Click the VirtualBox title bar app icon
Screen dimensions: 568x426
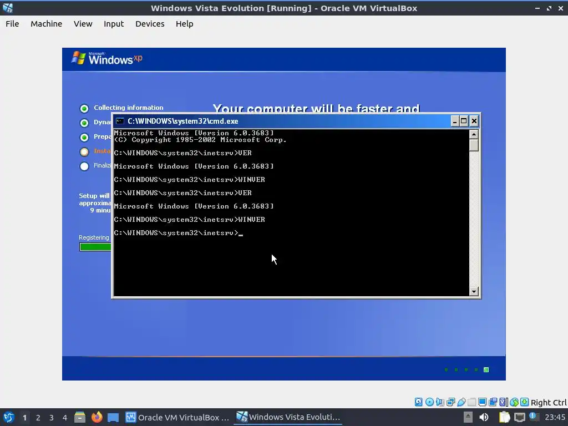click(x=8, y=8)
